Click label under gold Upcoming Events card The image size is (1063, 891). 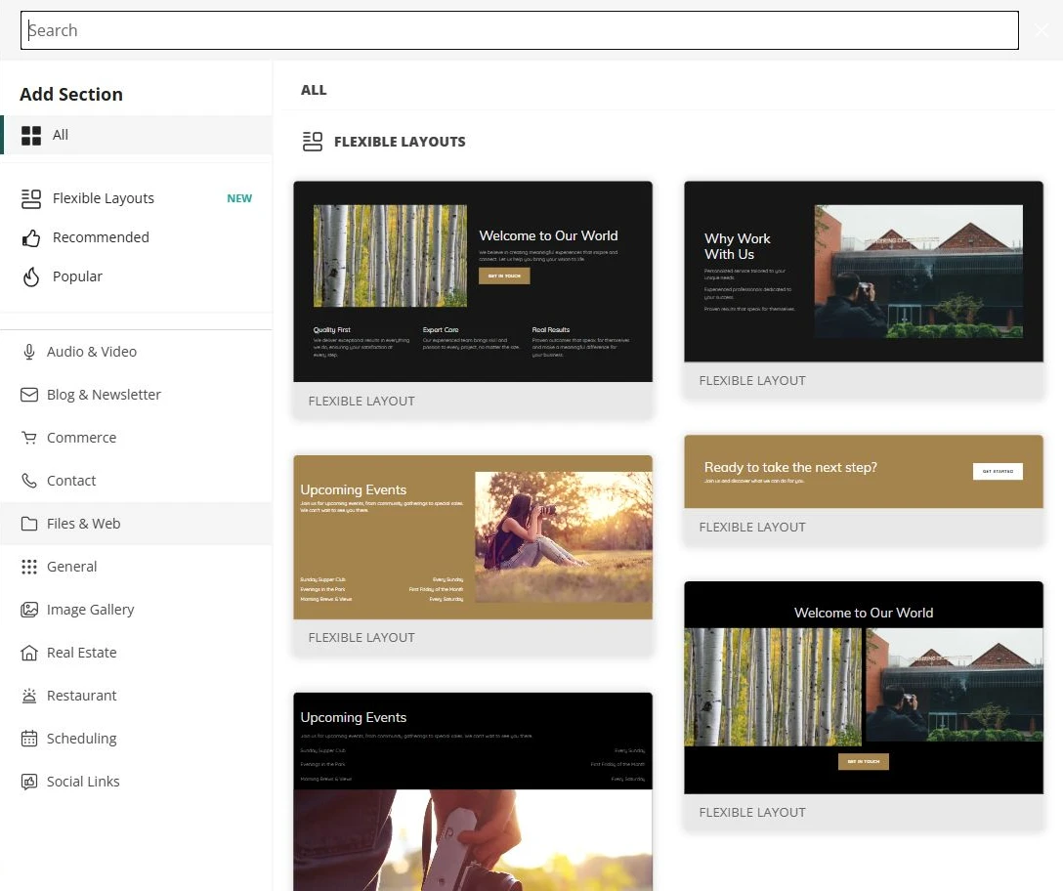(361, 638)
